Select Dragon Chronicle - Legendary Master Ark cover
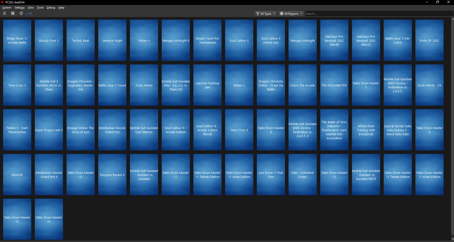The image size is (454, 242). pos(81,85)
